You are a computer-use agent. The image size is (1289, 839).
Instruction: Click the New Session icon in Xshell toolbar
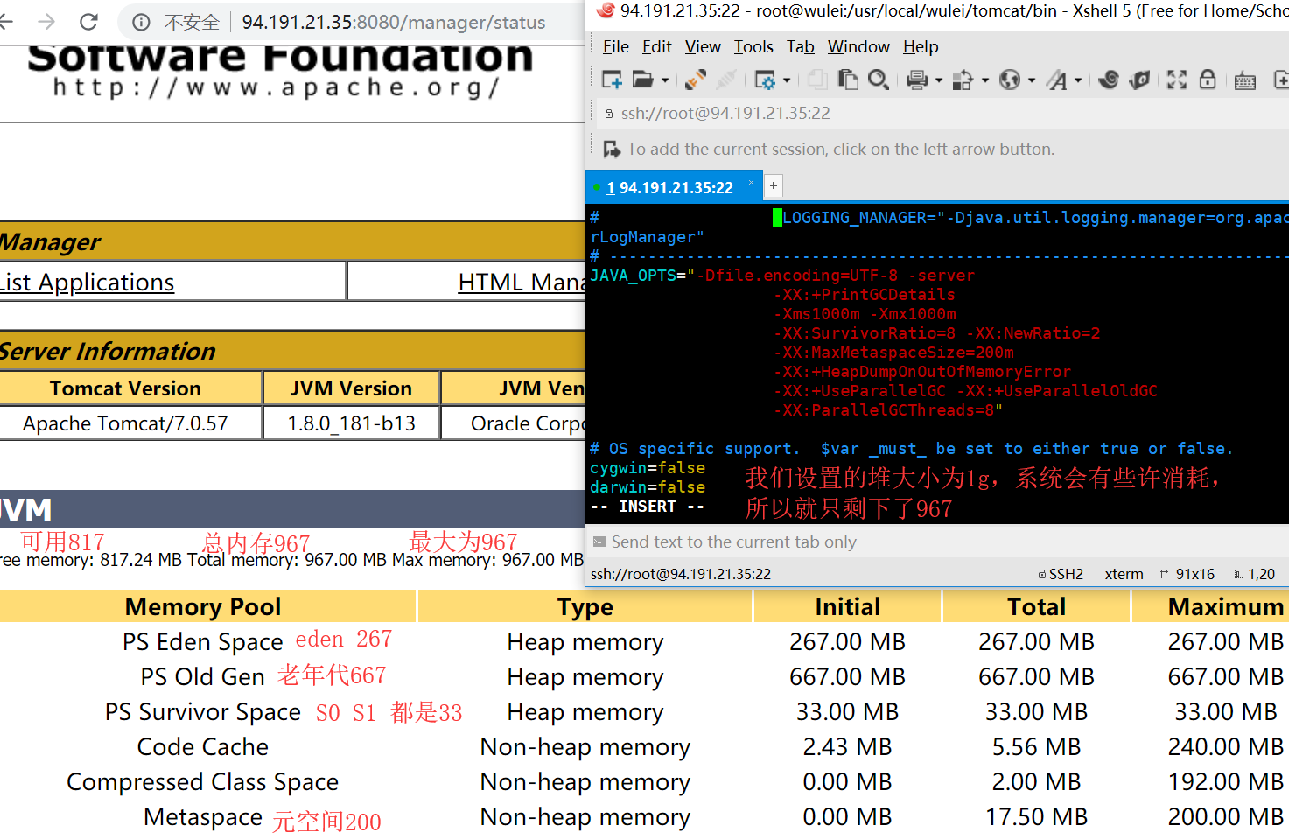tap(612, 80)
